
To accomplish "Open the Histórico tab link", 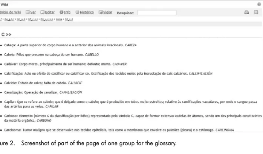I will pyautogui.click(x=87, y=12).
